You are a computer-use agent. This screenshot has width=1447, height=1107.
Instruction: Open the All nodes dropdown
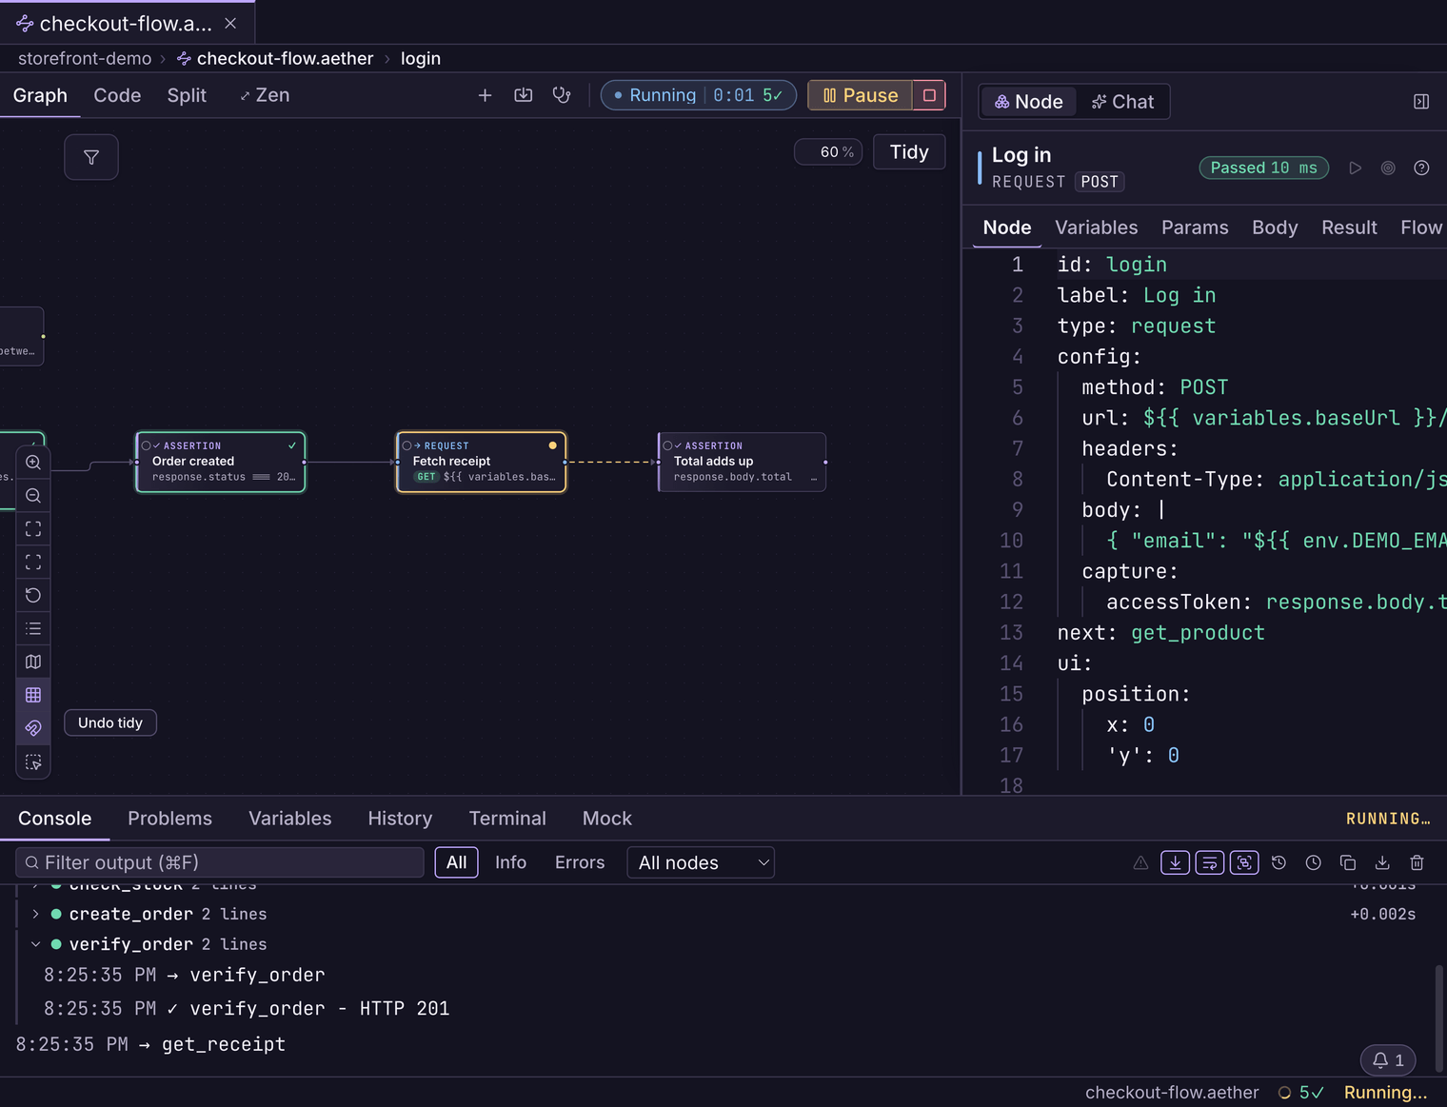click(701, 863)
